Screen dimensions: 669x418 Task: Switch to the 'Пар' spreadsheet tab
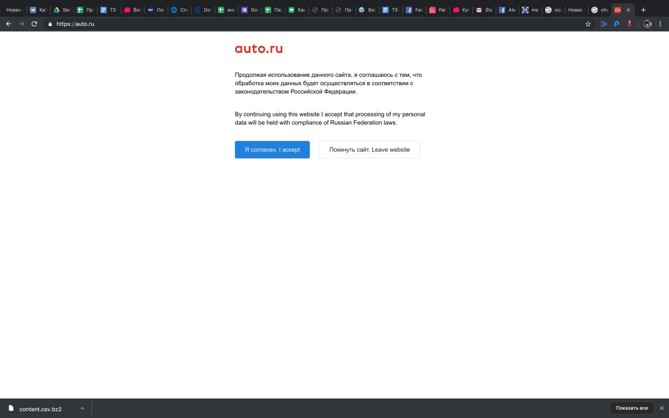pos(273,10)
